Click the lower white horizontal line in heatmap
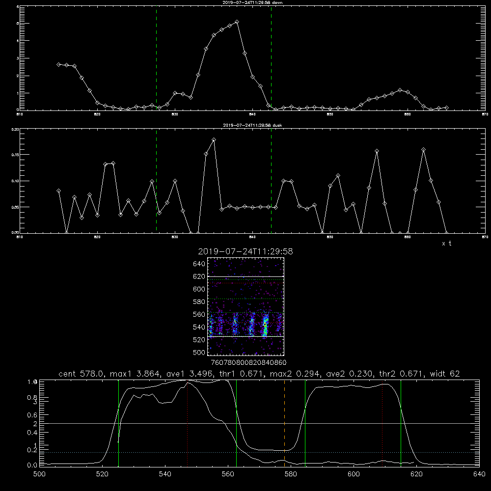The width and height of the screenshot is (491, 491). [245, 336]
